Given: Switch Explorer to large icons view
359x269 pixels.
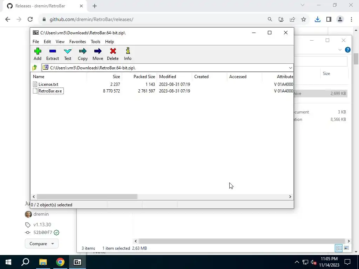Looking at the screenshot, I should click(x=346, y=248).
